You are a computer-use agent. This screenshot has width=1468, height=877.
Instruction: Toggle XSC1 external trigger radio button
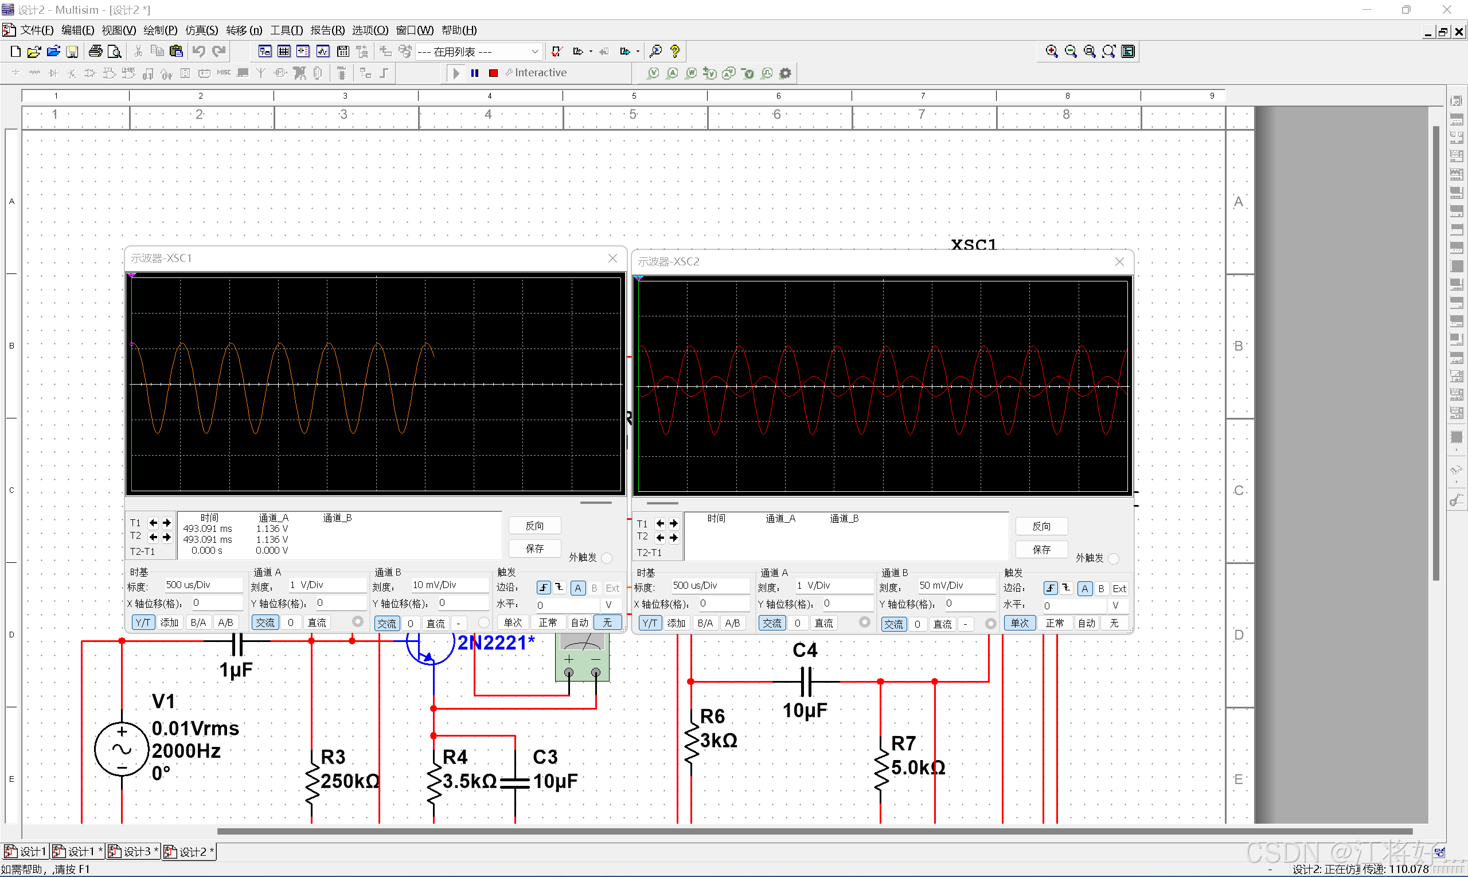pos(607,558)
